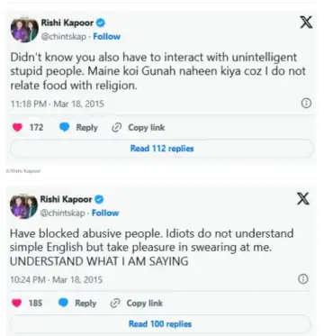This screenshot has width=324, height=336.
Task: Like the tweet with 185 hearts
Action: coord(16,304)
